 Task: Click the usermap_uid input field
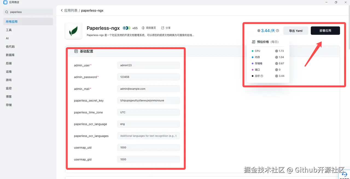click(x=148, y=147)
